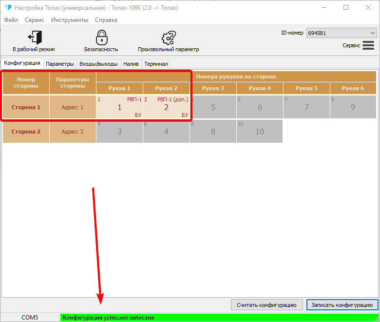Select the 'Сторона 1' row header

[26, 107]
